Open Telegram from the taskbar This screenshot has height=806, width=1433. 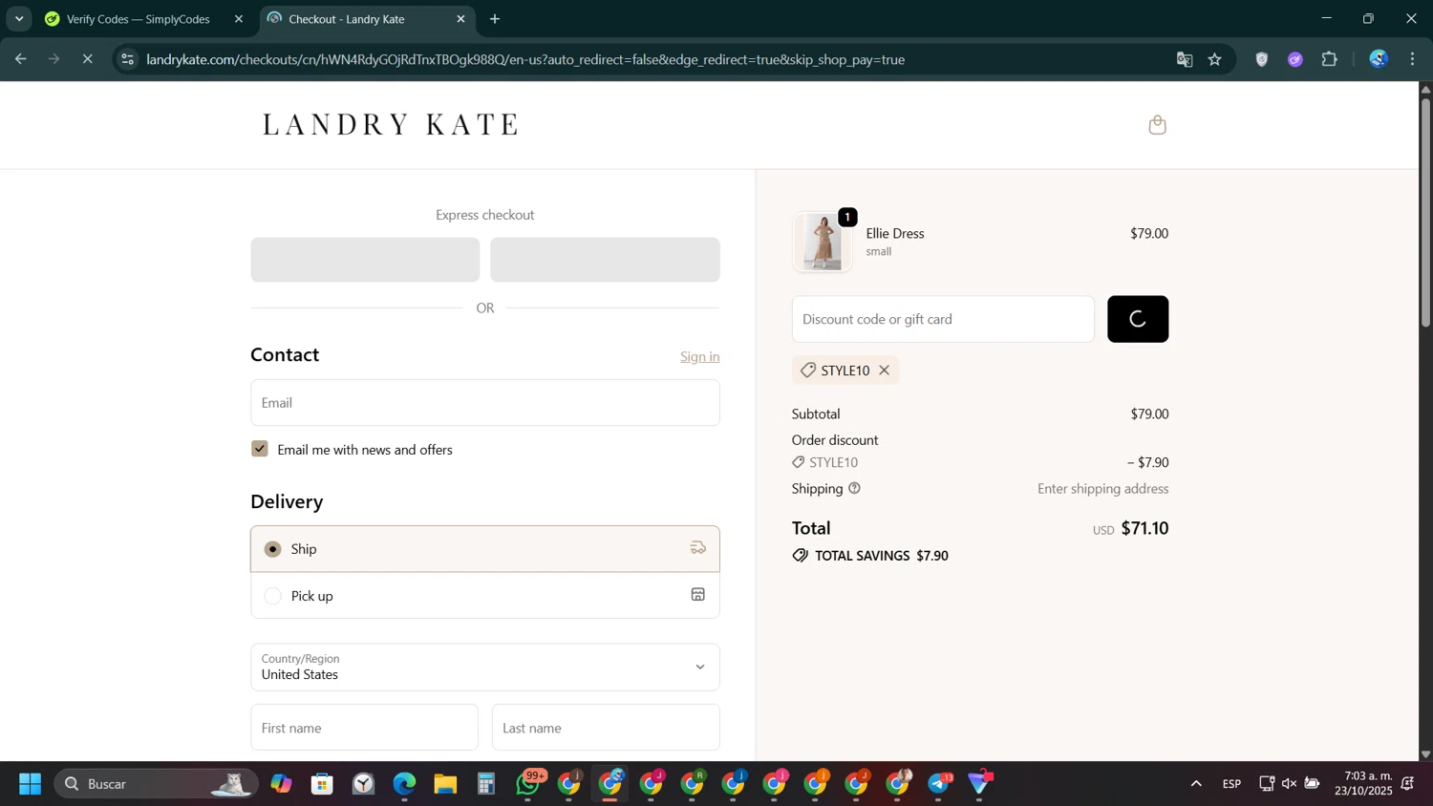[940, 784]
